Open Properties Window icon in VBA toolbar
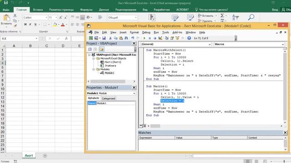The image size is (291, 163). click(x=172, y=38)
